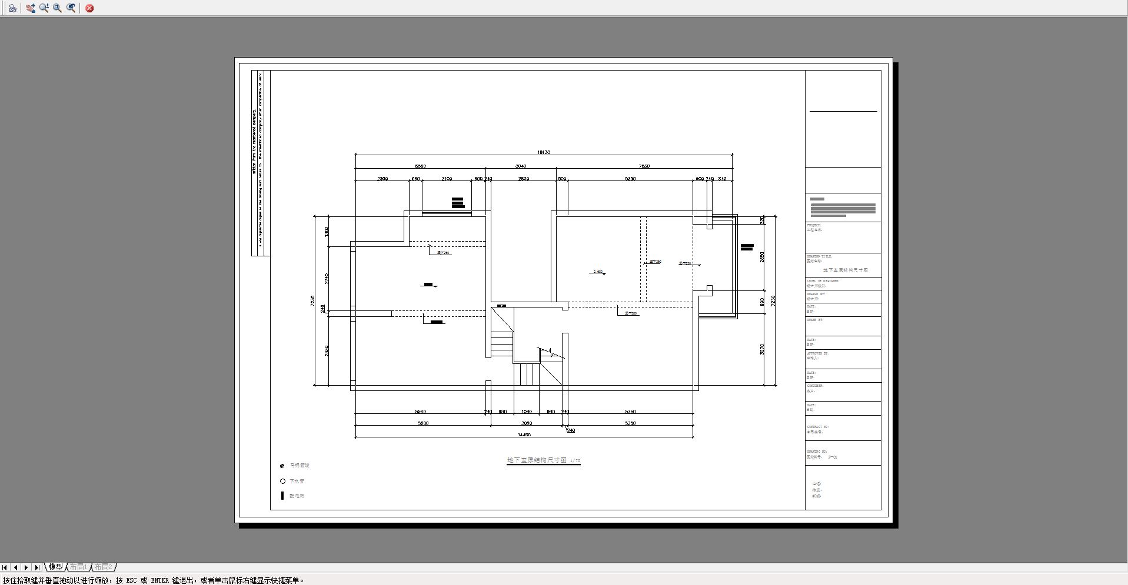Click the 18130 overall dimension text
This screenshot has height=585, width=1128.
pyautogui.click(x=543, y=152)
